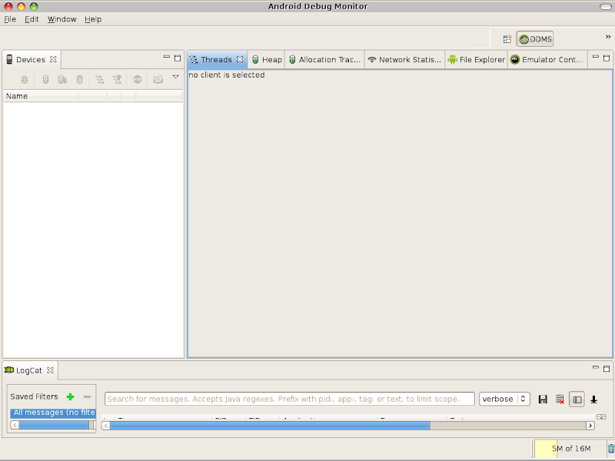Add a new LogCat saved filter
Image resolution: width=615 pixels, height=461 pixels.
(70, 396)
